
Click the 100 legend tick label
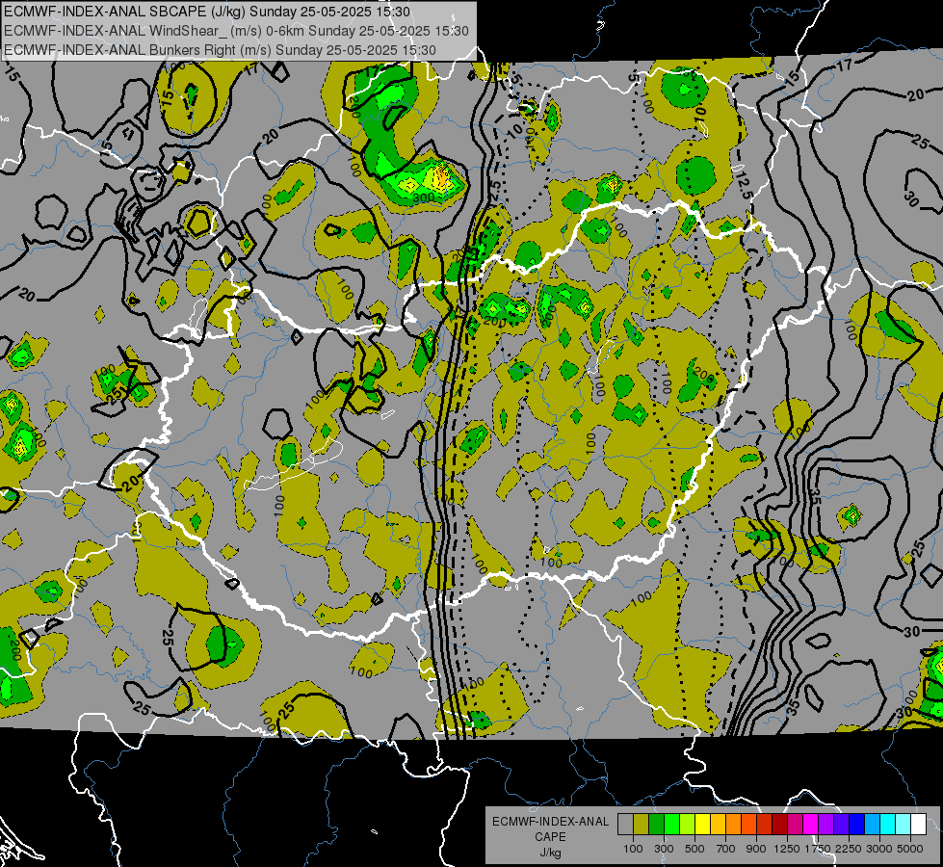tap(633, 849)
